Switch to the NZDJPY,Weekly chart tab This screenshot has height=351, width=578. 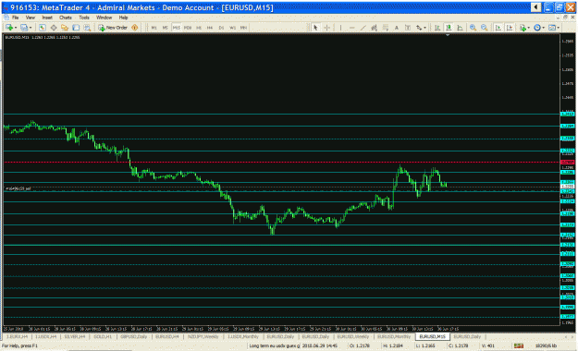pos(203,336)
